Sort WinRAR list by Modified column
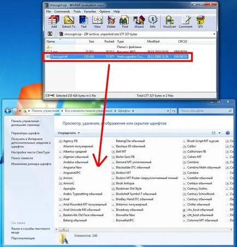 153,42
